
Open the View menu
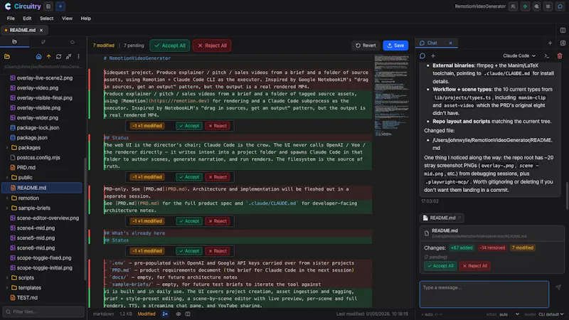point(67,18)
